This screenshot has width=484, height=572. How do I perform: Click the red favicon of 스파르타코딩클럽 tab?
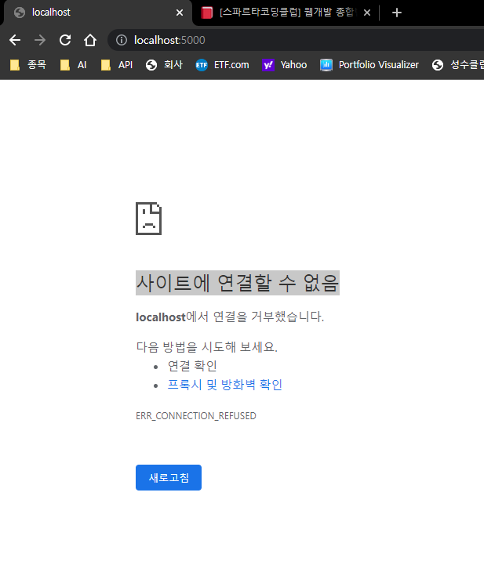coord(207,13)
